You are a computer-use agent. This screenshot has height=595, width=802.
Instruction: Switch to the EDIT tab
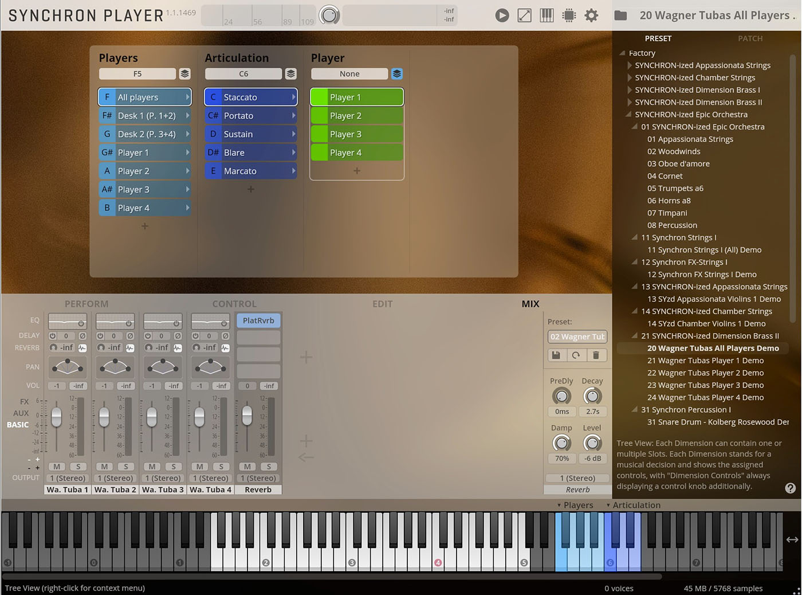coord(383,304)
